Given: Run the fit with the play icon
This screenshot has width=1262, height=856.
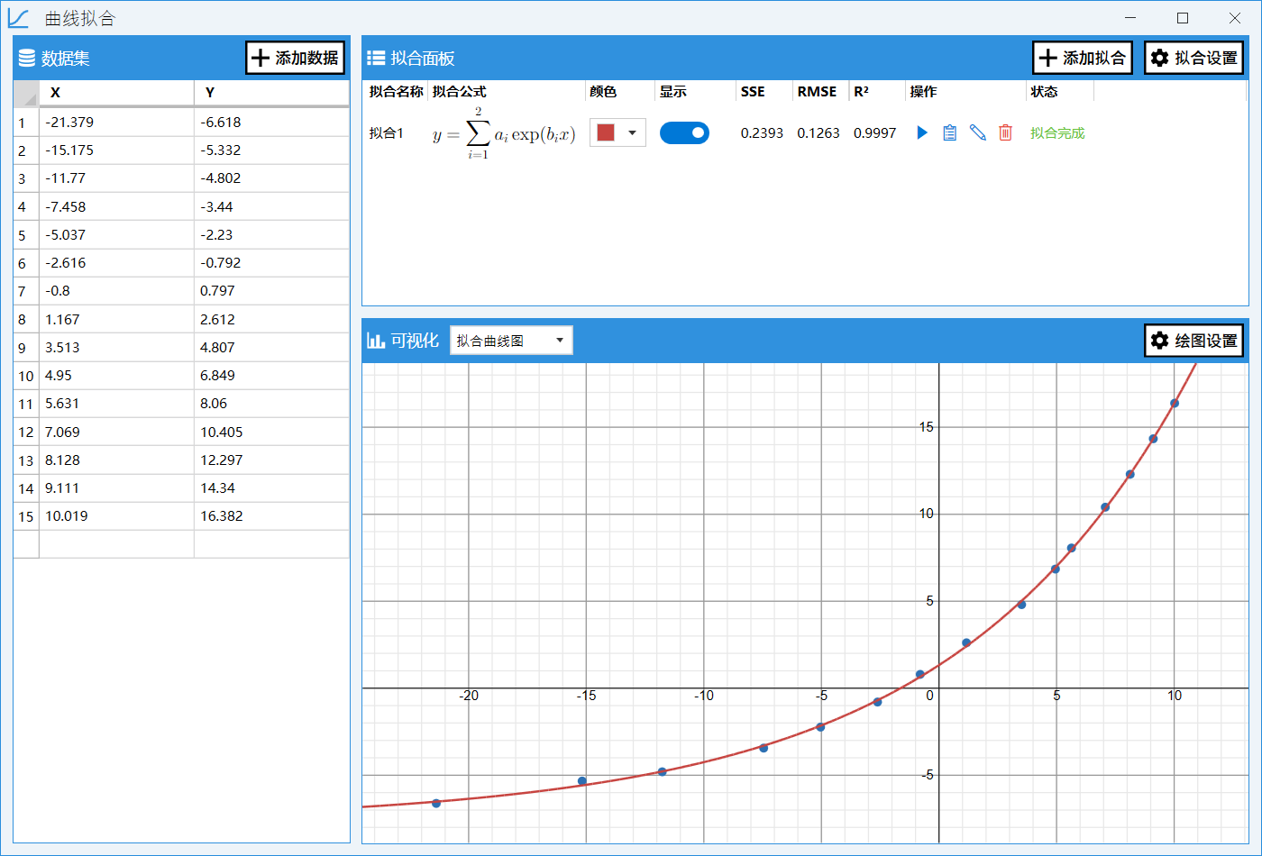Looking at the screenshot, I should click(x=922, y=132).
